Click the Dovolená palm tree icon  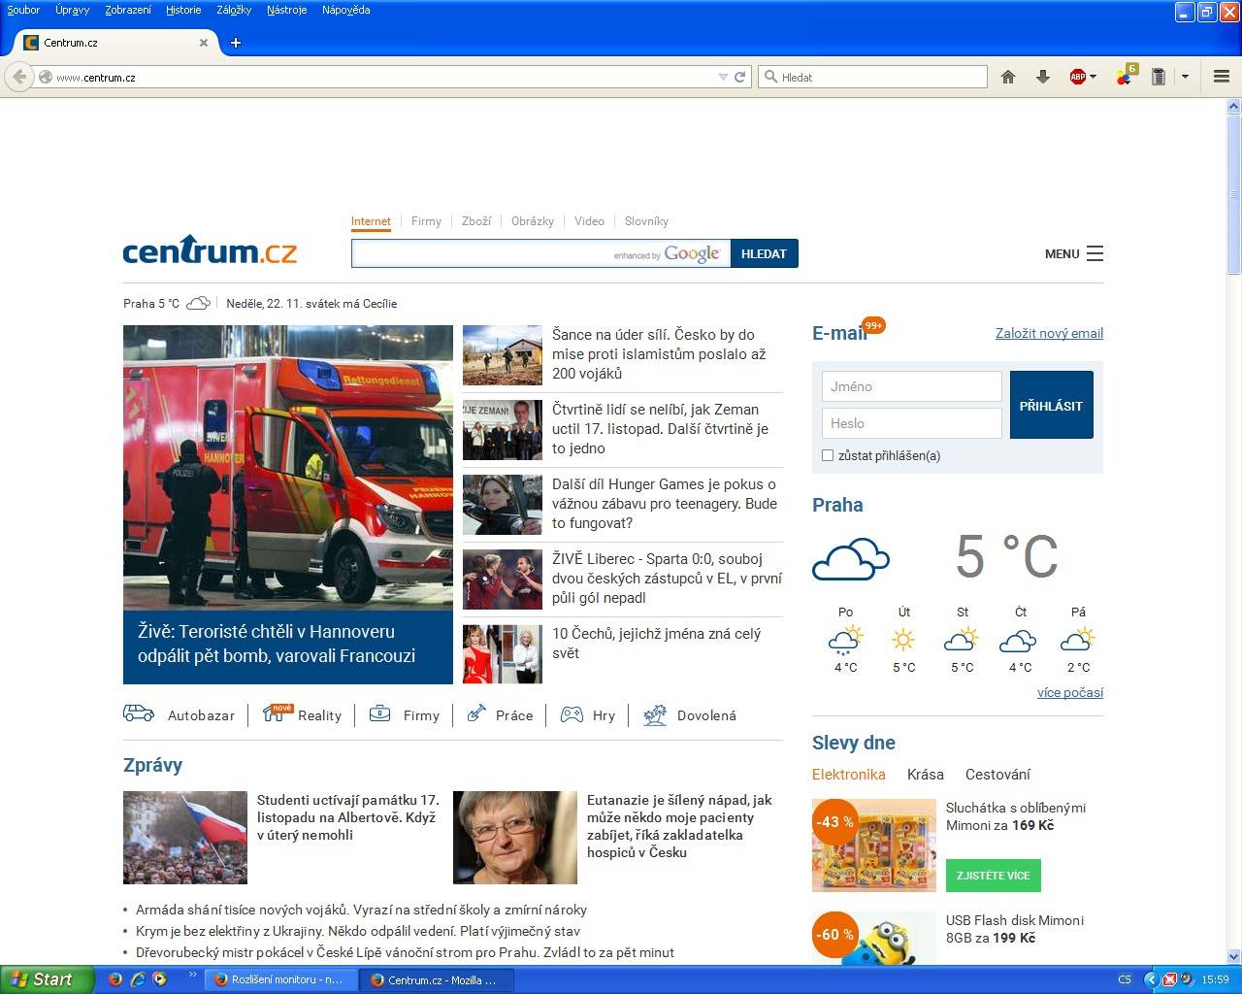(x=655, y=714)
